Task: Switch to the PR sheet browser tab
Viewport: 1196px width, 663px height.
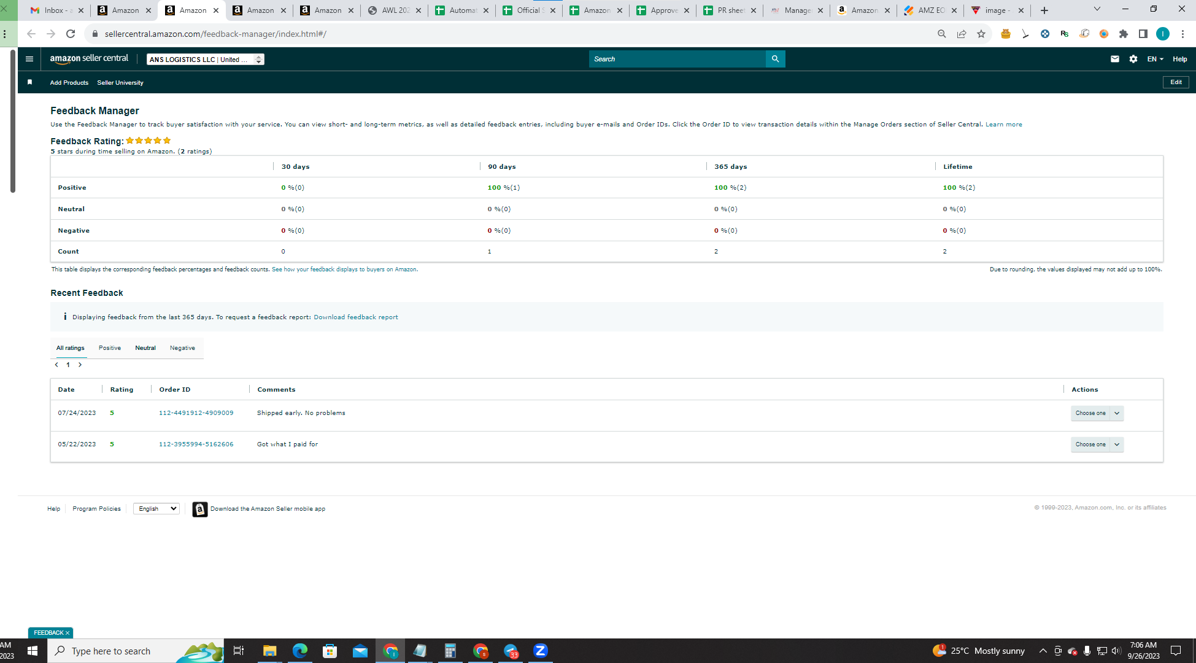Action: [x=729, y=10]
